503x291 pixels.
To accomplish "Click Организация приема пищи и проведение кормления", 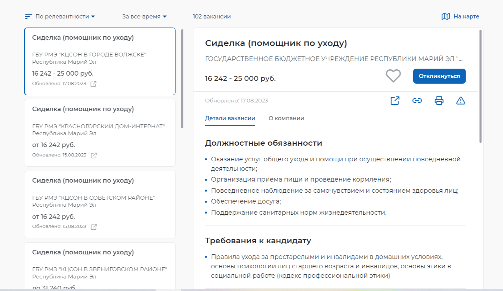I will [301, 180].
